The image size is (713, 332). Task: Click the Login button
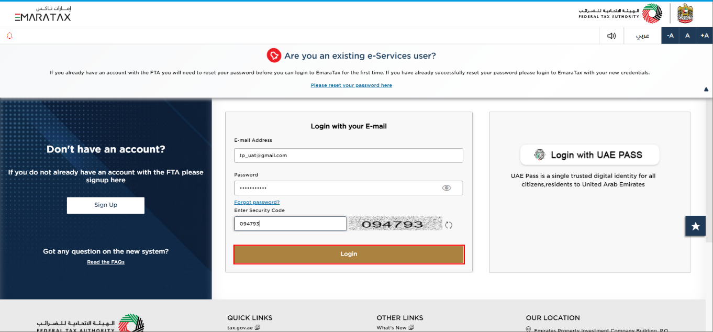click(x=349, y=254)
